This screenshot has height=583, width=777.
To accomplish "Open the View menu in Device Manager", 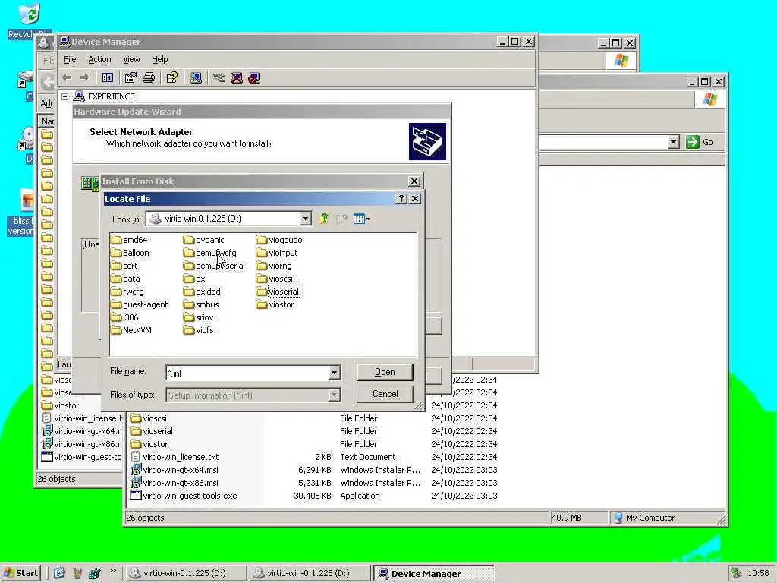I will pos(131,59).
